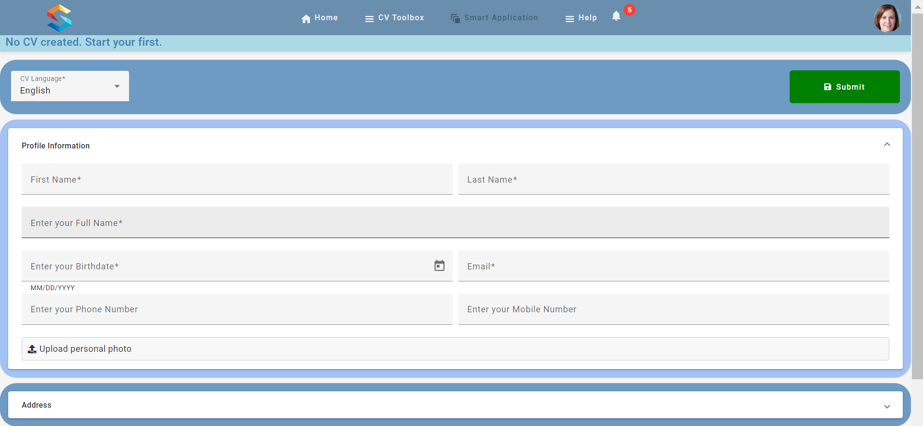
Task: Open the user profile avatar
Action: tap(887, 18)
